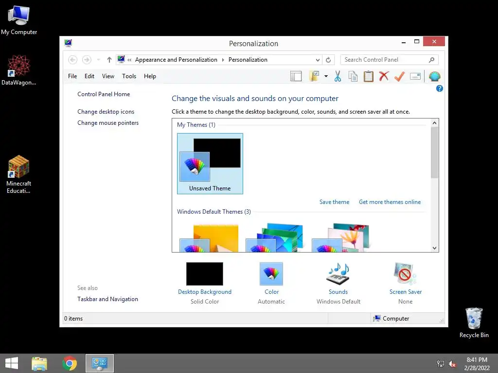This screenshot has height=373, width=498.
Task: Click the Paste clipboard toolbar icon
Action: coord(369,76)
